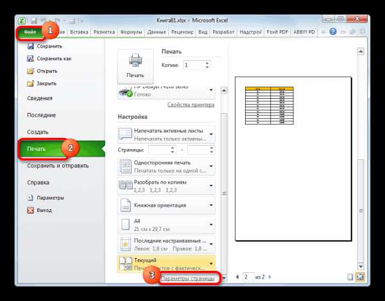Switch to the Вставка ribbon tab
The width and height of the screenshot is (385, 301).
click(79, 32)
